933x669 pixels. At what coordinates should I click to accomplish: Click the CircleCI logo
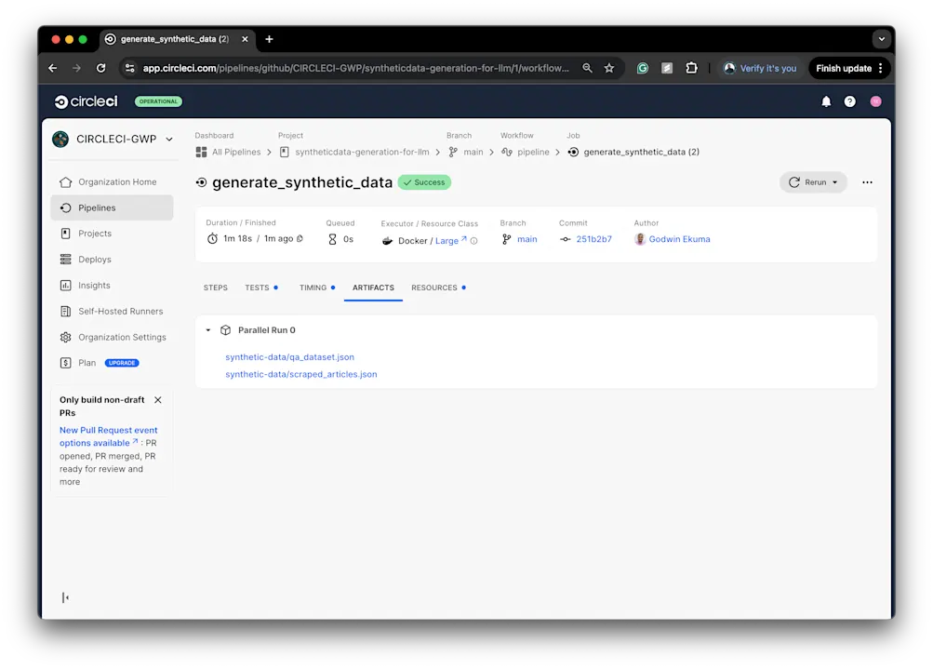coord(85,100)
